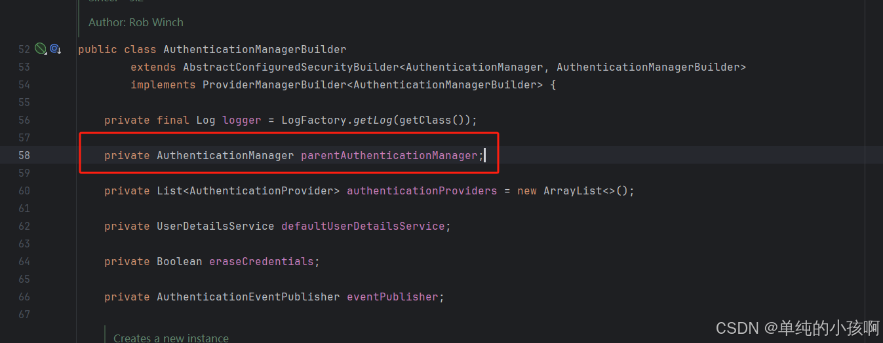Viewport: 883px width, 343px height.
Task: Click the ProviderManagerBuilder interface name
Action: pos(275,84)
